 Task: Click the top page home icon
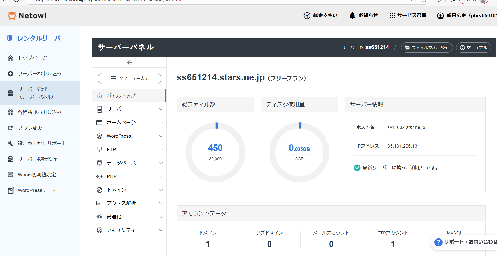click(x=11, y=58)
